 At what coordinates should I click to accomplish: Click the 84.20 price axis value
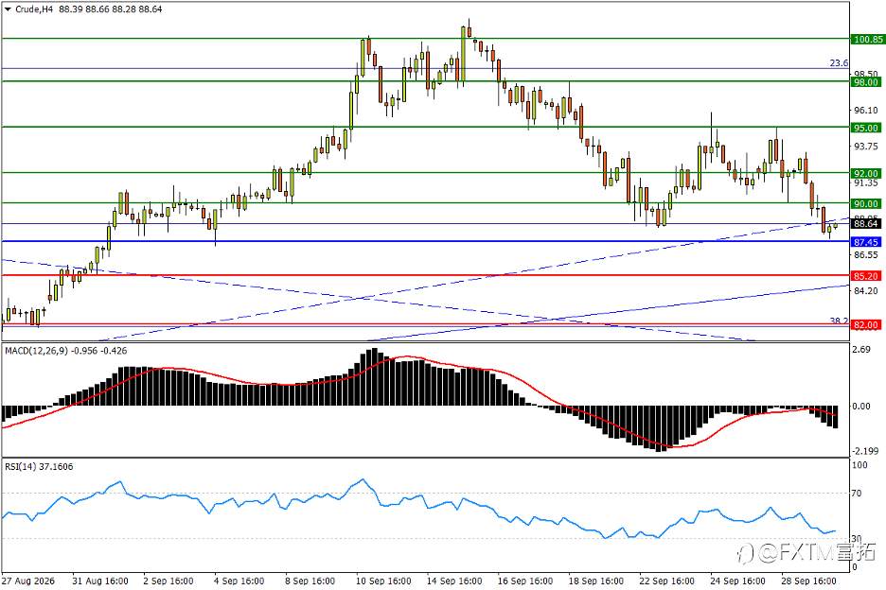[x=866, y=291]
